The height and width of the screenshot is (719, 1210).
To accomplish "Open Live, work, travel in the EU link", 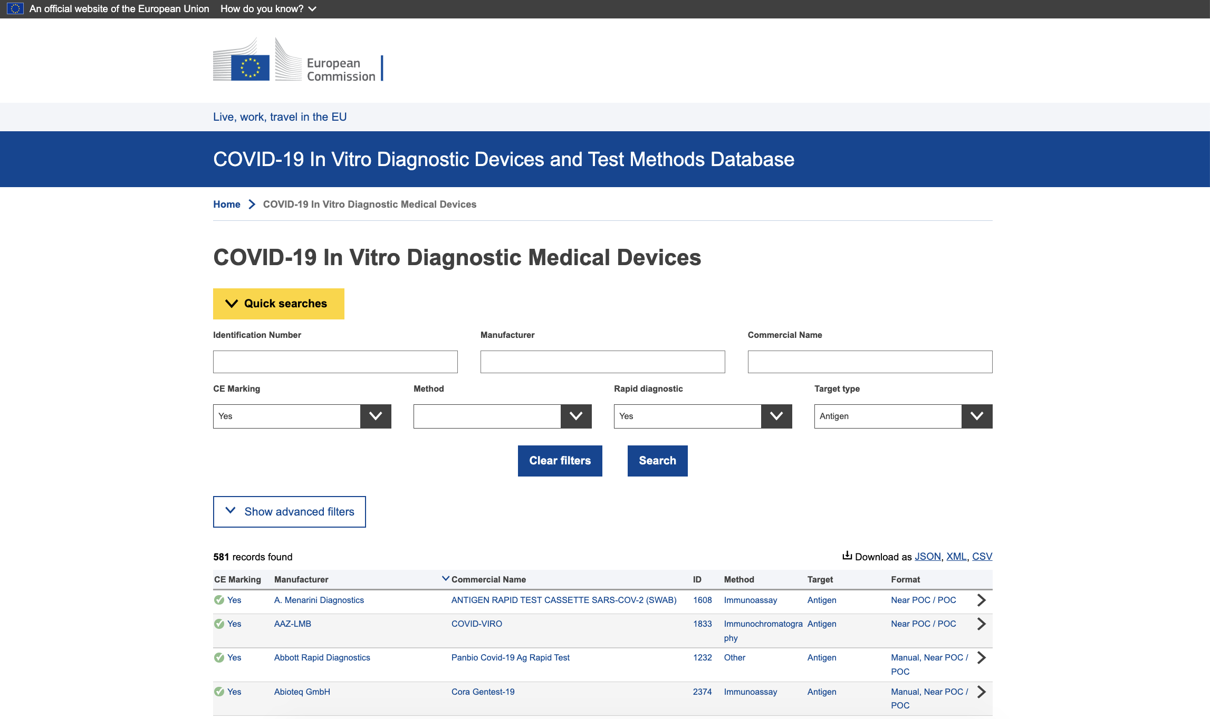I will (x=280, y=117).
